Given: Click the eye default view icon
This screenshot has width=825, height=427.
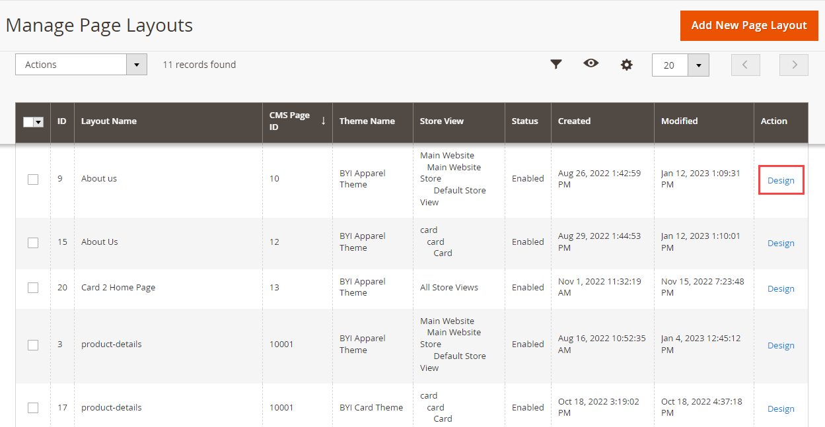Looking at the screenshot, I should tap(591, 63).
